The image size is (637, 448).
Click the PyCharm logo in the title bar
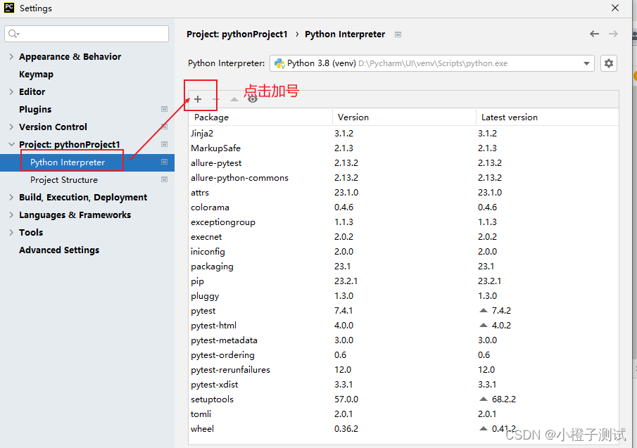click(x=9, y=8)
